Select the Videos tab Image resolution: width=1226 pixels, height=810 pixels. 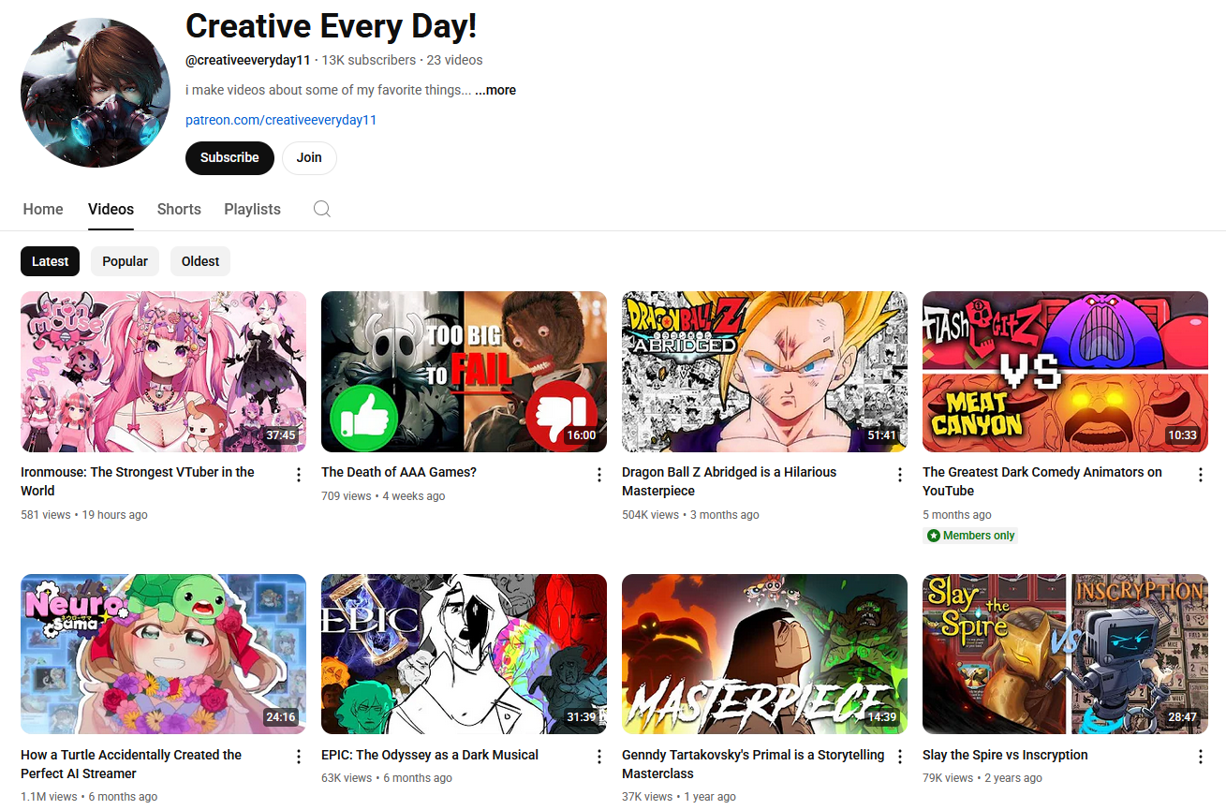(111, 209)
